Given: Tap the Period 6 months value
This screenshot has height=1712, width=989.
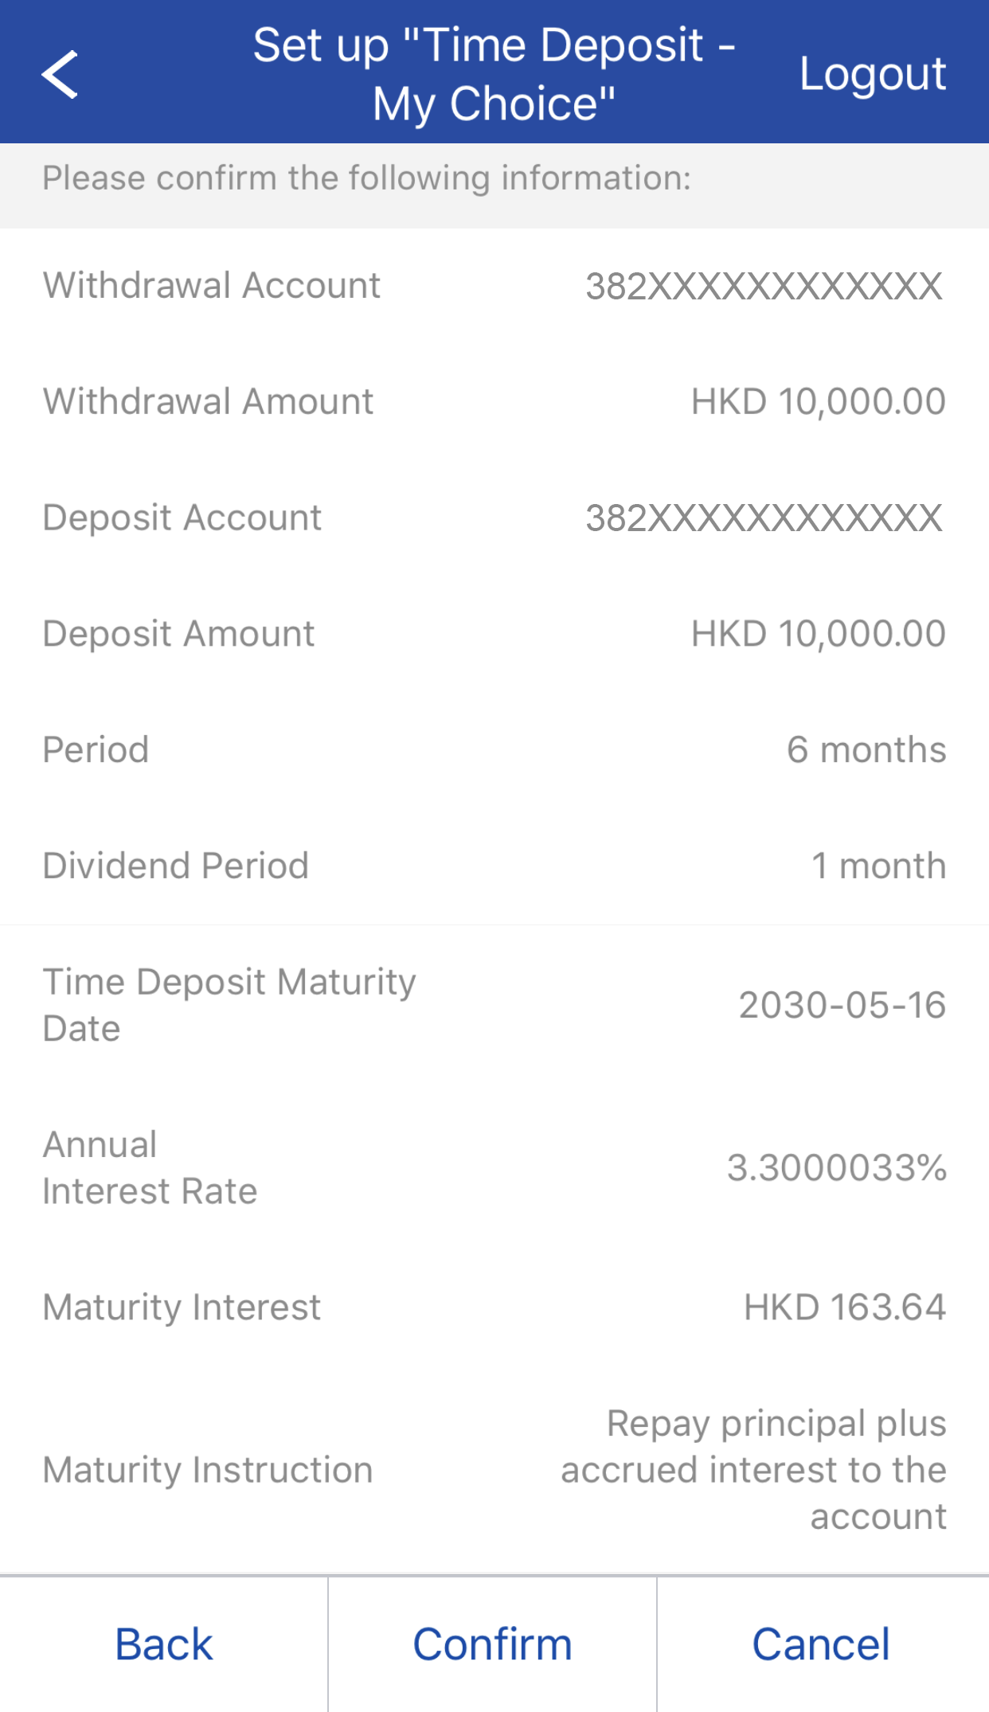Looking at the screenshot, I should tap(866, 750).
